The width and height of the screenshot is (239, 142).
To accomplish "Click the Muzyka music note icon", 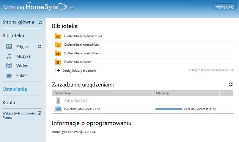I will (x=9, y=56).
